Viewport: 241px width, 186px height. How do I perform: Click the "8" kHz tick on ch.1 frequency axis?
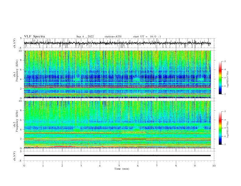tap(21, 60)
